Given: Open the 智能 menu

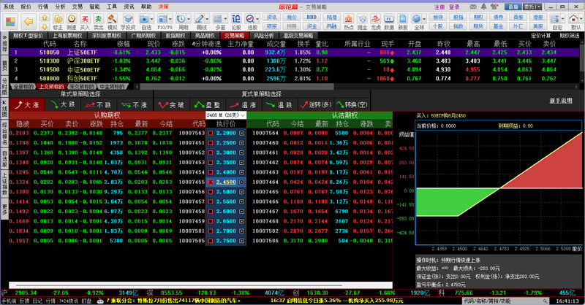Looking at the screenshot, I should click(94, 7).
